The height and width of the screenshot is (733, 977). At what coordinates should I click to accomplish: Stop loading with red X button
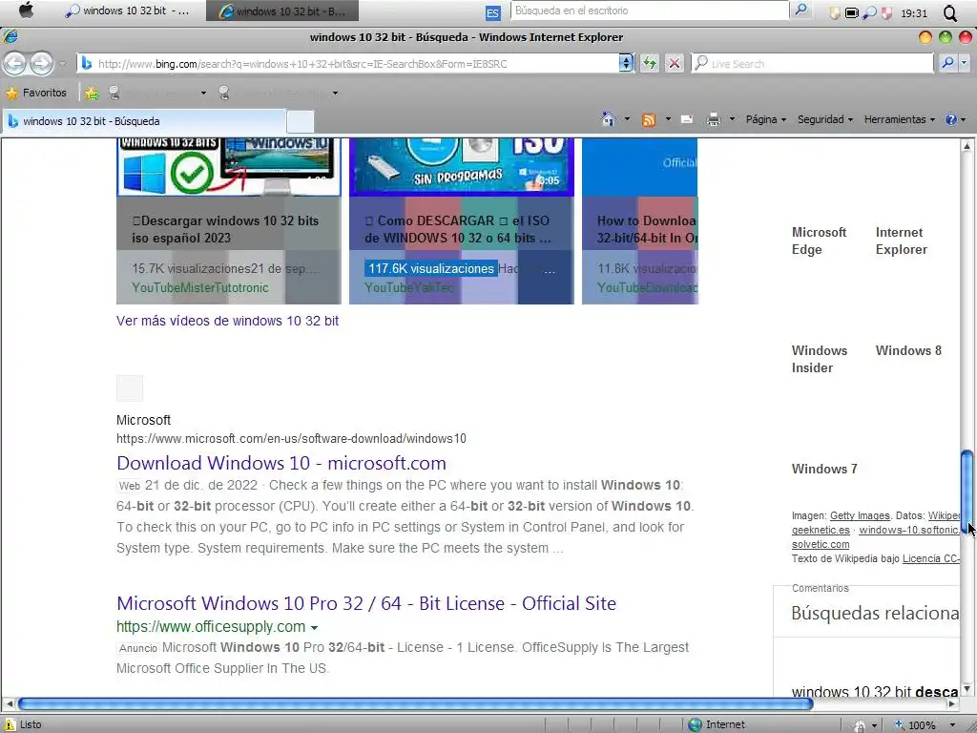coord(675,63)
